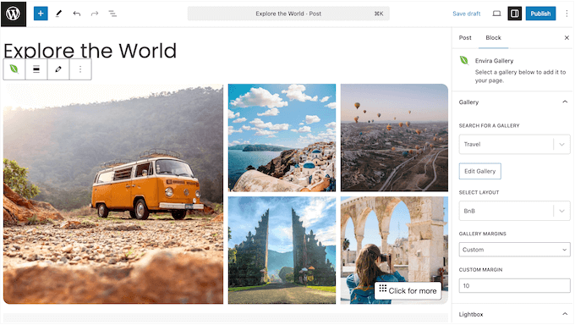Open the block inserter plus button

(41, 14)
